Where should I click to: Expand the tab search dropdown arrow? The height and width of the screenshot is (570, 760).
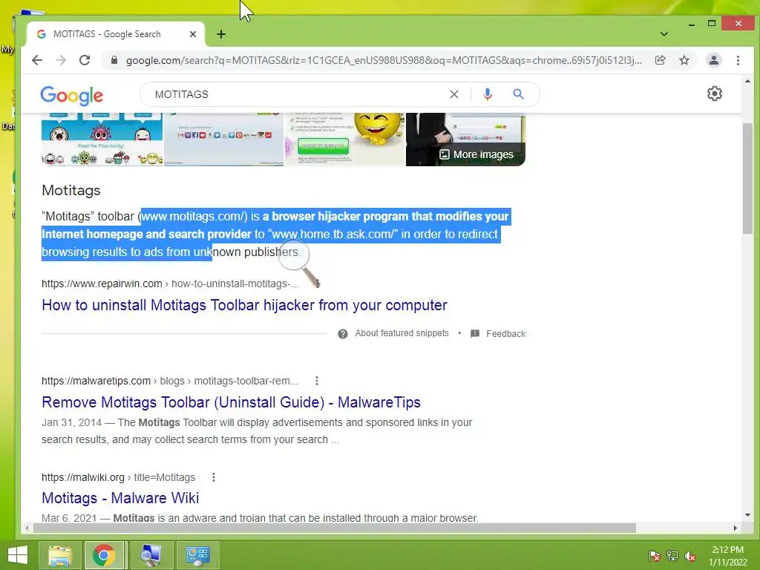coord(664,34)
